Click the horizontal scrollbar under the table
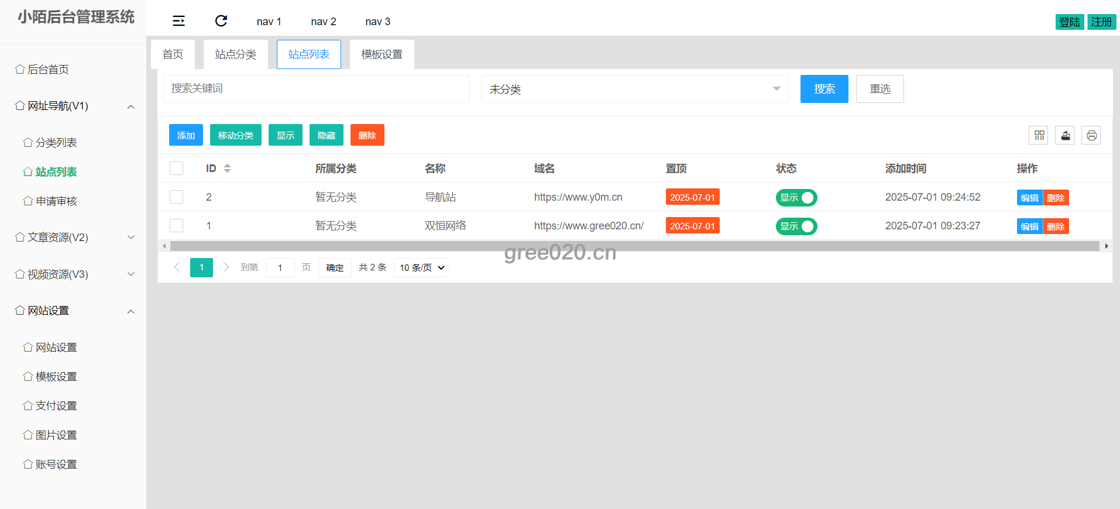1120x509 pixels. coord(634,246)
